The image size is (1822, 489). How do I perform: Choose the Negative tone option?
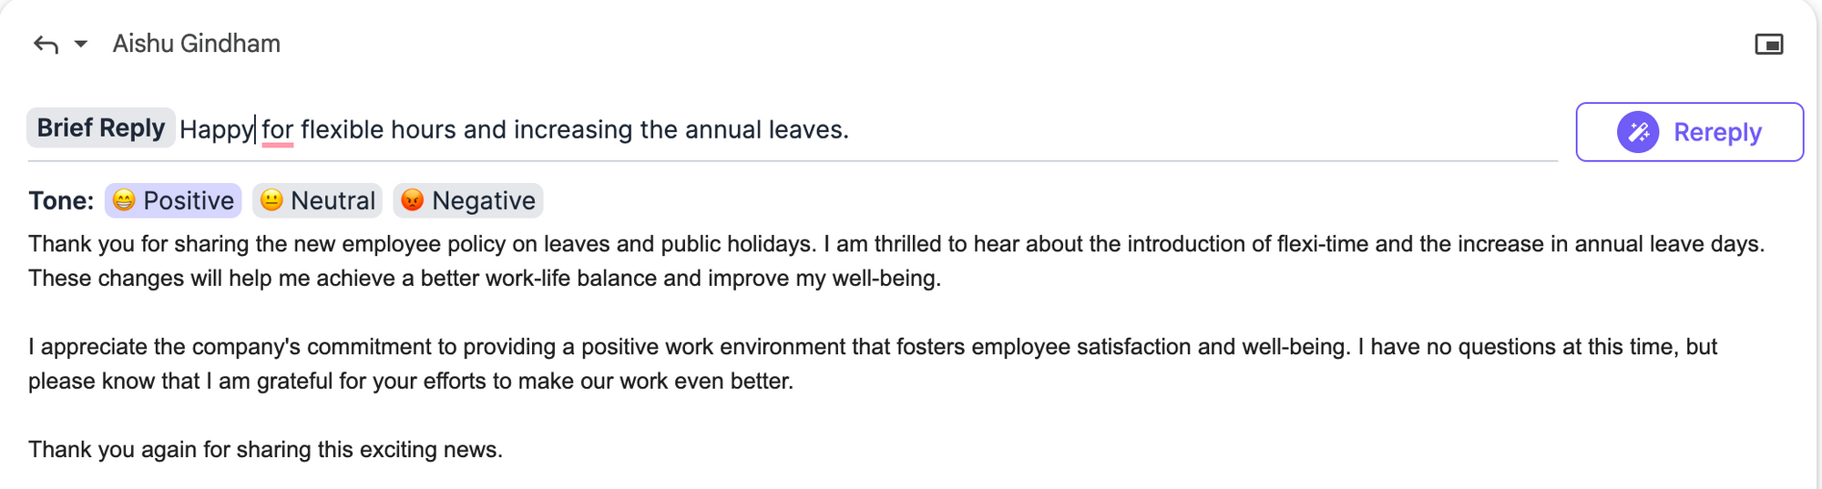tap(468, 200)
